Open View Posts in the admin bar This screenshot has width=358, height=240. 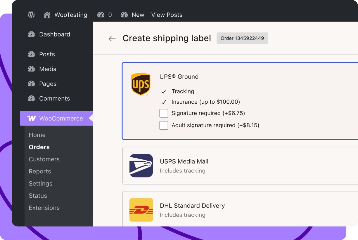[x=167, y=15]
